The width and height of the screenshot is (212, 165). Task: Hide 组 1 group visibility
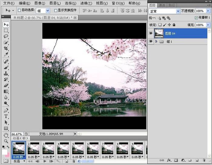(x=151, y=41)
